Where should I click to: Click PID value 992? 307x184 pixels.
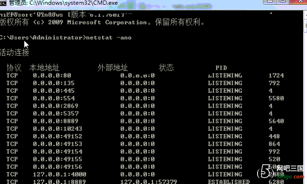[x=274, y=152]
